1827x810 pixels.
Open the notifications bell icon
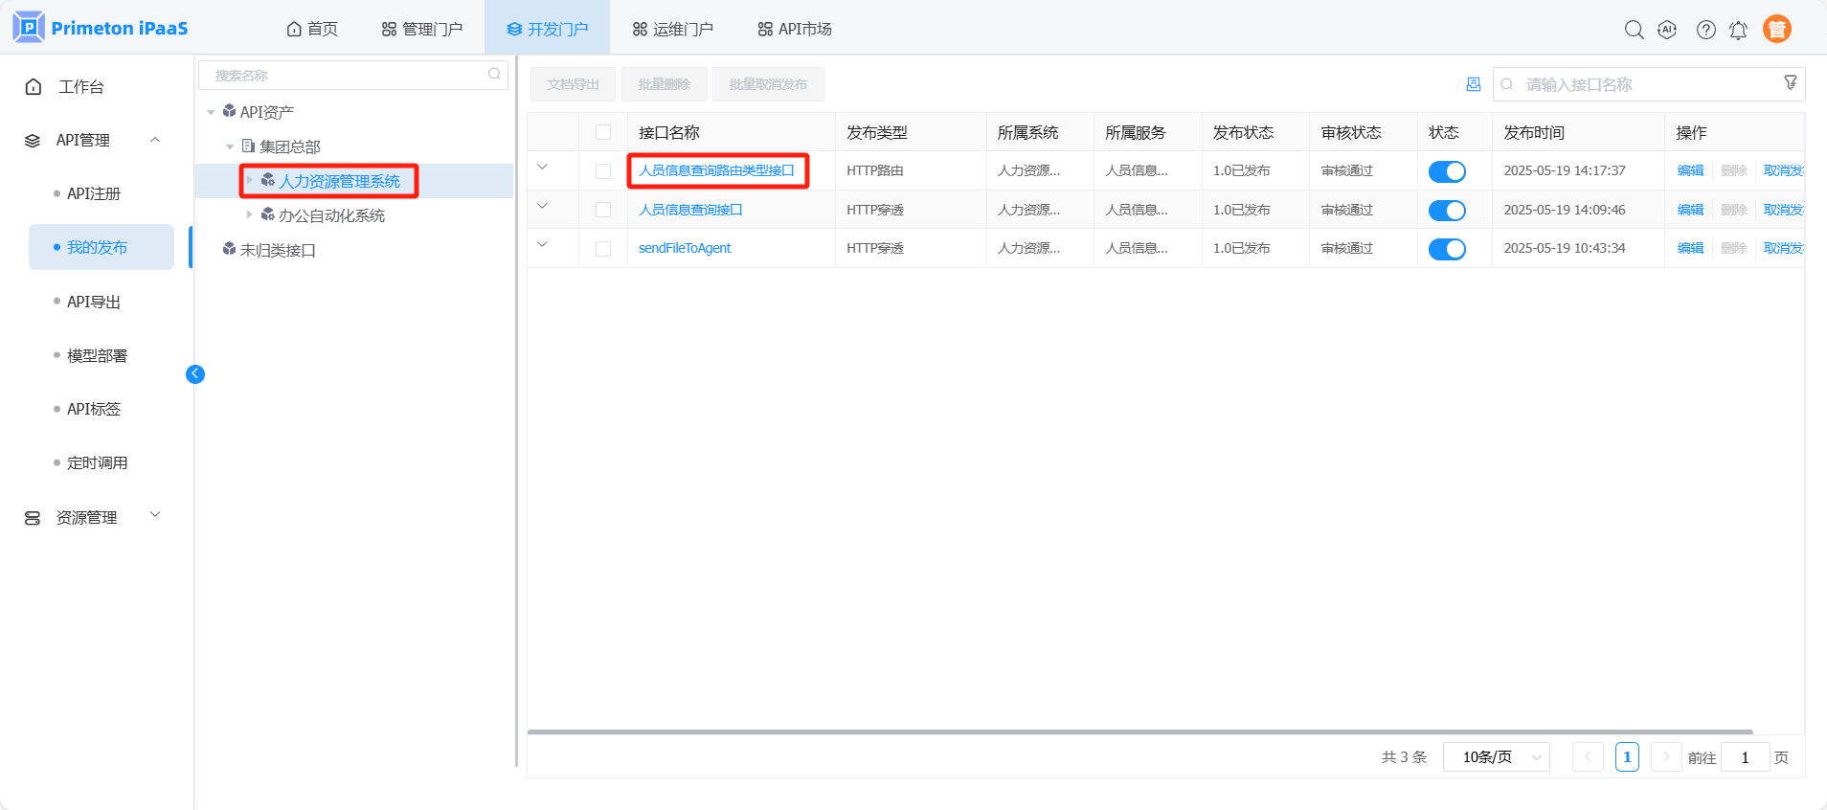pos(1738,30)
